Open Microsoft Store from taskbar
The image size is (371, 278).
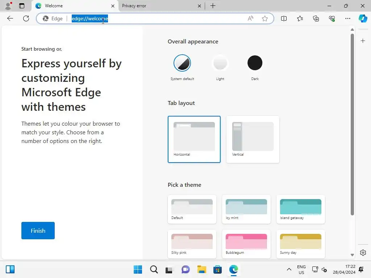[217, 269]
